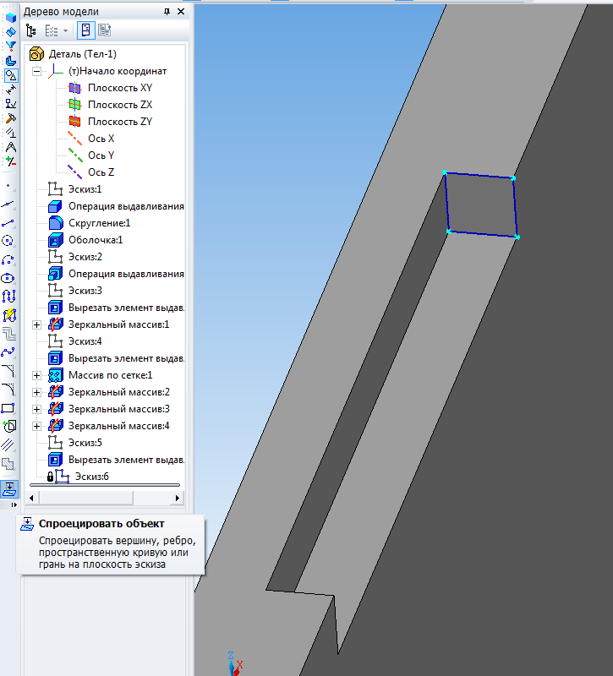Expand the hidden toolbar buttons arrow
The width and height of the screenshot is (613, 676).
(x=14, y=504)
